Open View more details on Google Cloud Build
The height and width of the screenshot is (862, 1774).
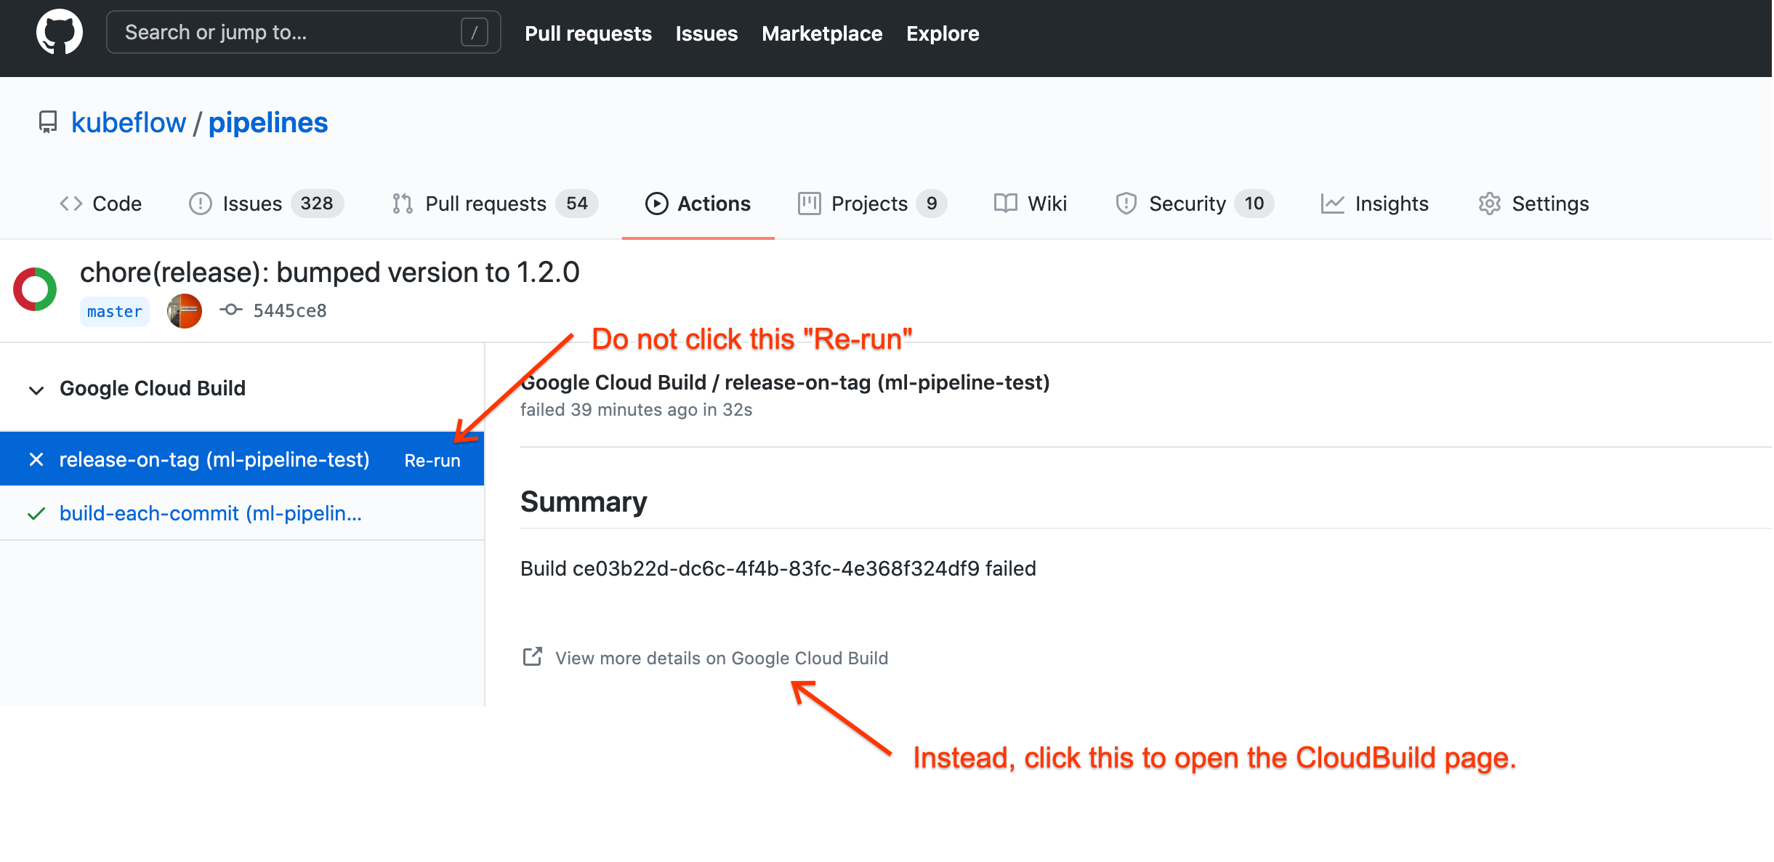722,658
